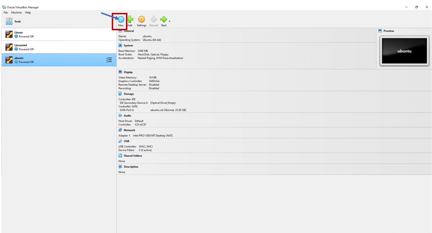The image size is (432, 233).
Task: Click the New virtual machine icon
Action: (x=121, y=20)
